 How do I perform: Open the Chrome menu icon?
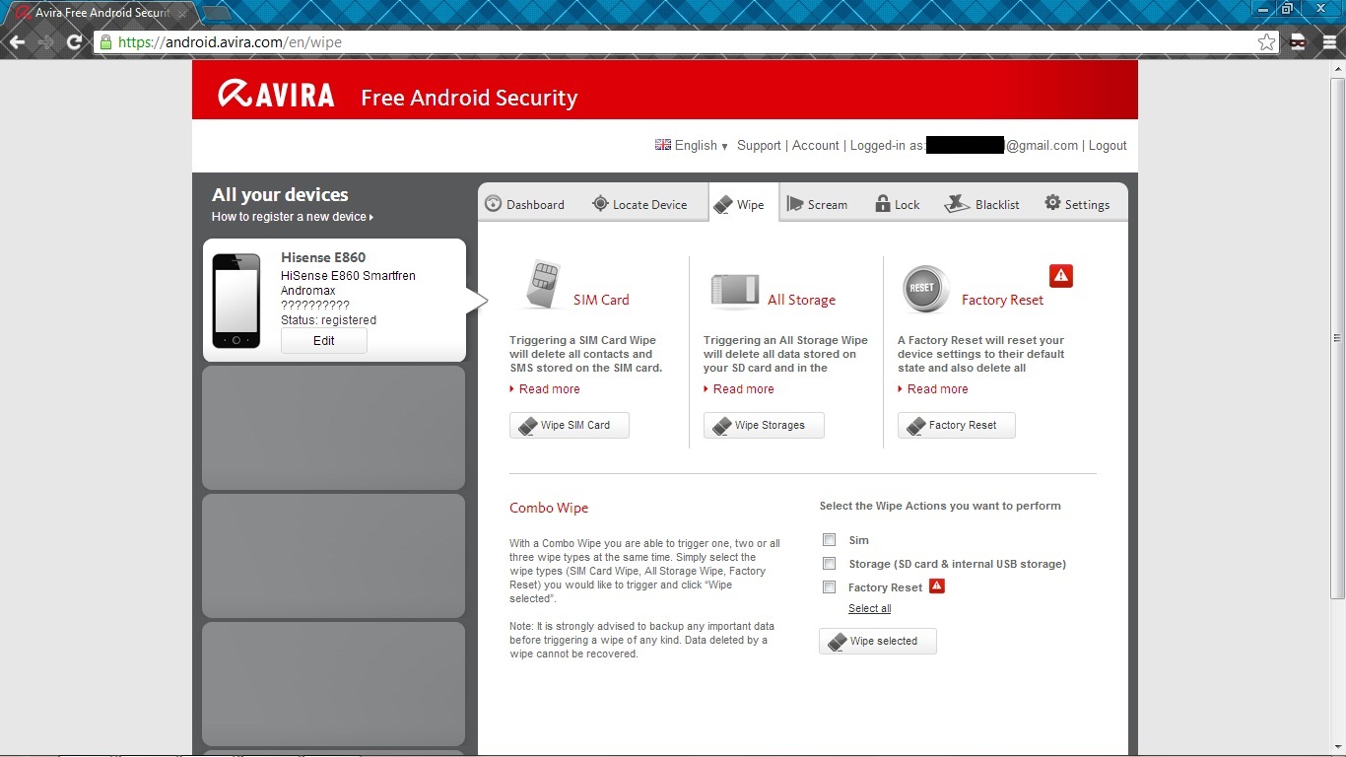click(1327, 42)
